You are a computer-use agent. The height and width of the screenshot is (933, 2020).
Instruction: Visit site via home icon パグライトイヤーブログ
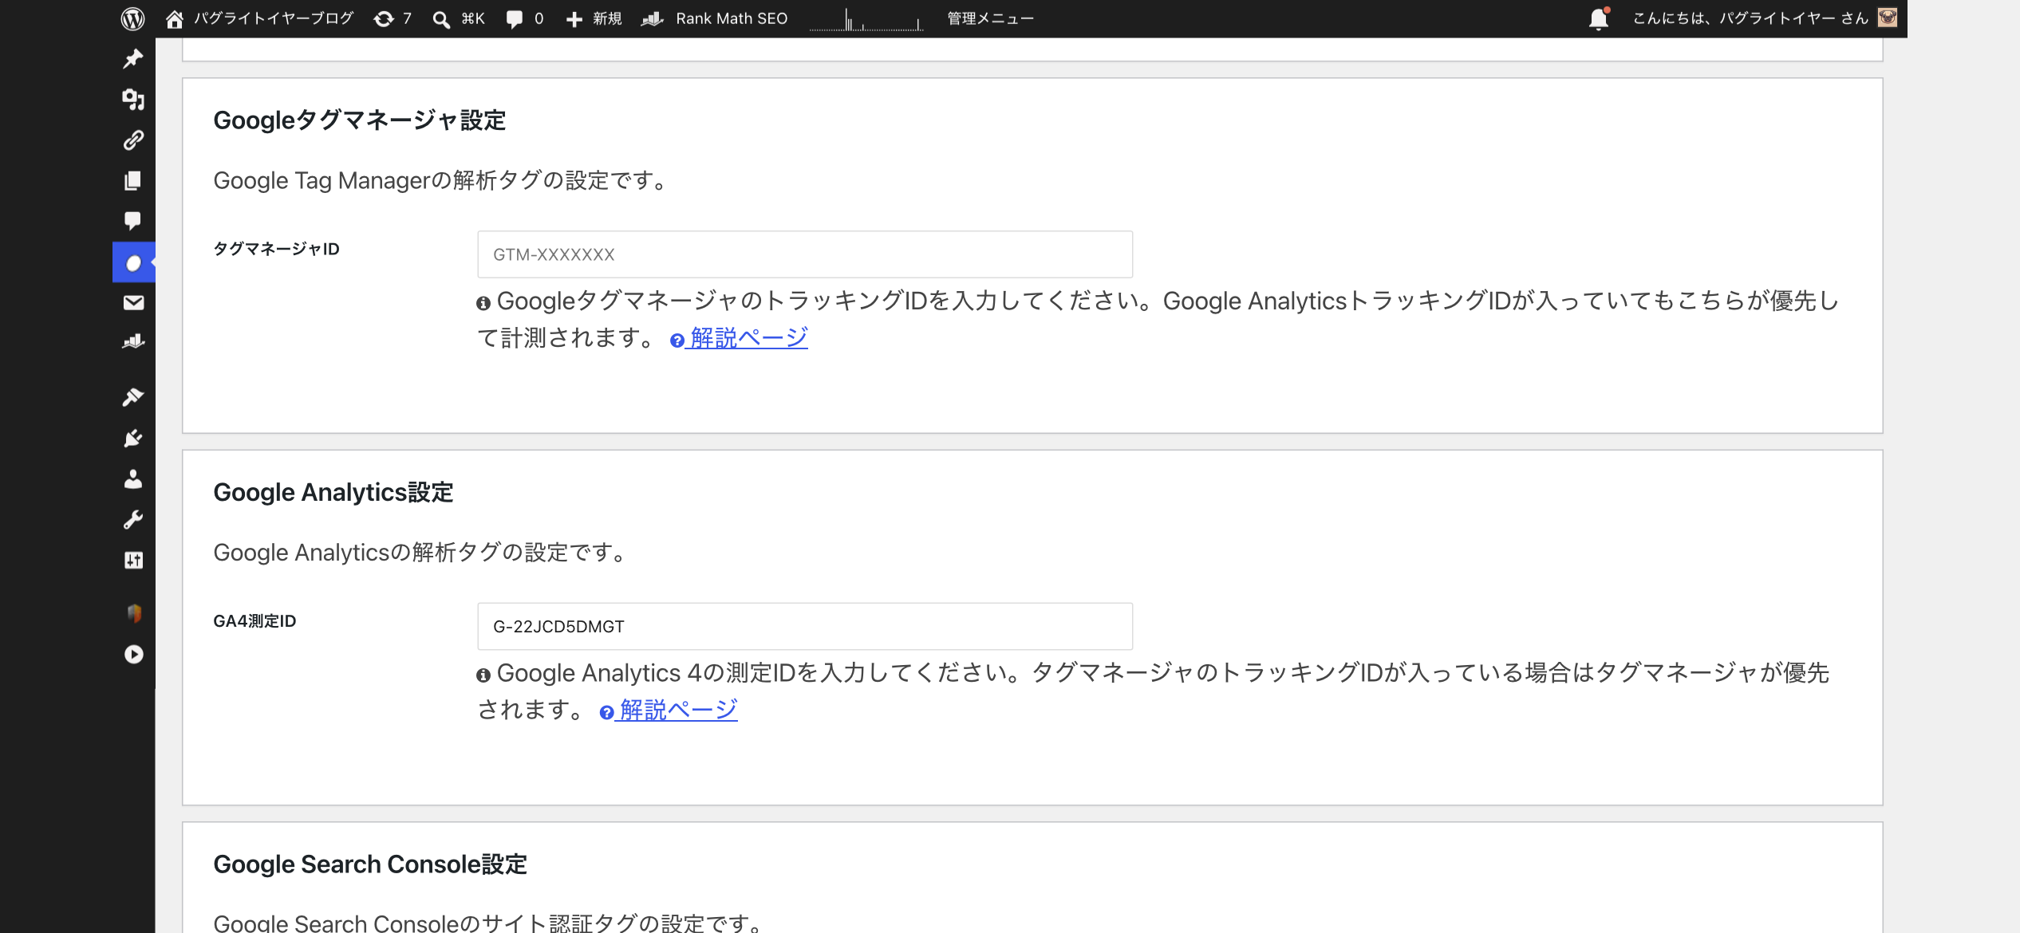coord(258,18)
